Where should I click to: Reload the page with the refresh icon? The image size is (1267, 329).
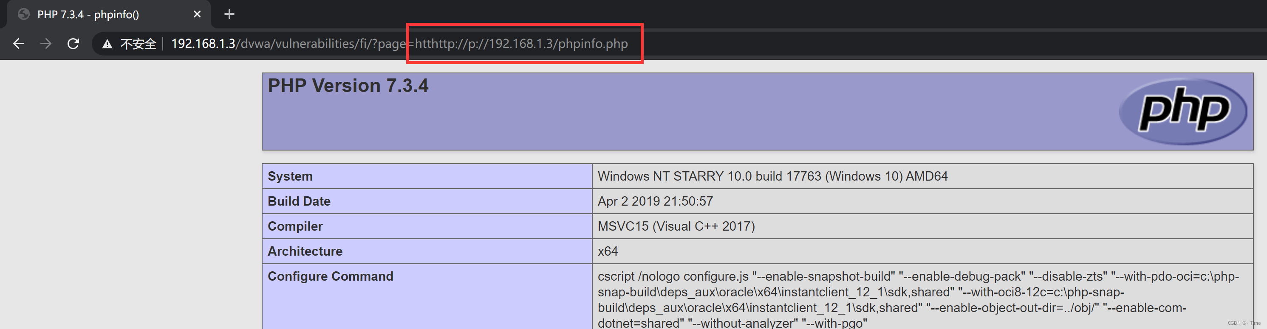[x=73, y=44]
